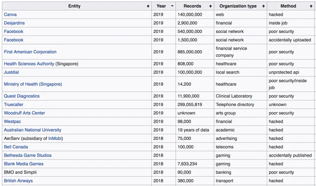The height and width of the screenshot is (186, 316).
Task: Open the InMobi link
Action: click(55, 139)
